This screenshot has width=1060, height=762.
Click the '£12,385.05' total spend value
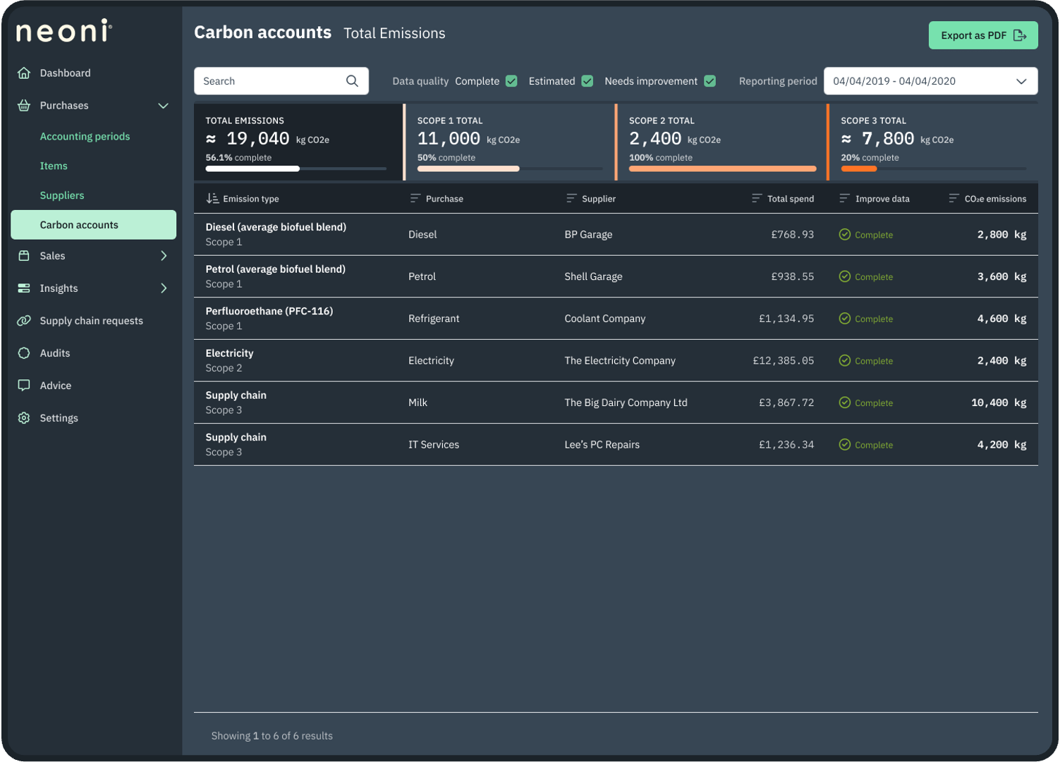[x=783, y=361]
